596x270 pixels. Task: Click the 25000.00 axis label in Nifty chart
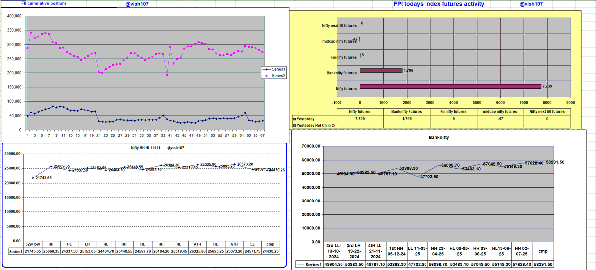pos(12,169)
